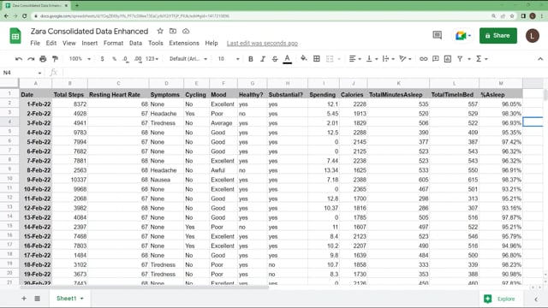This screenshot has width=548, height=308.
Task: Select column K header
Action: point(398,83)
